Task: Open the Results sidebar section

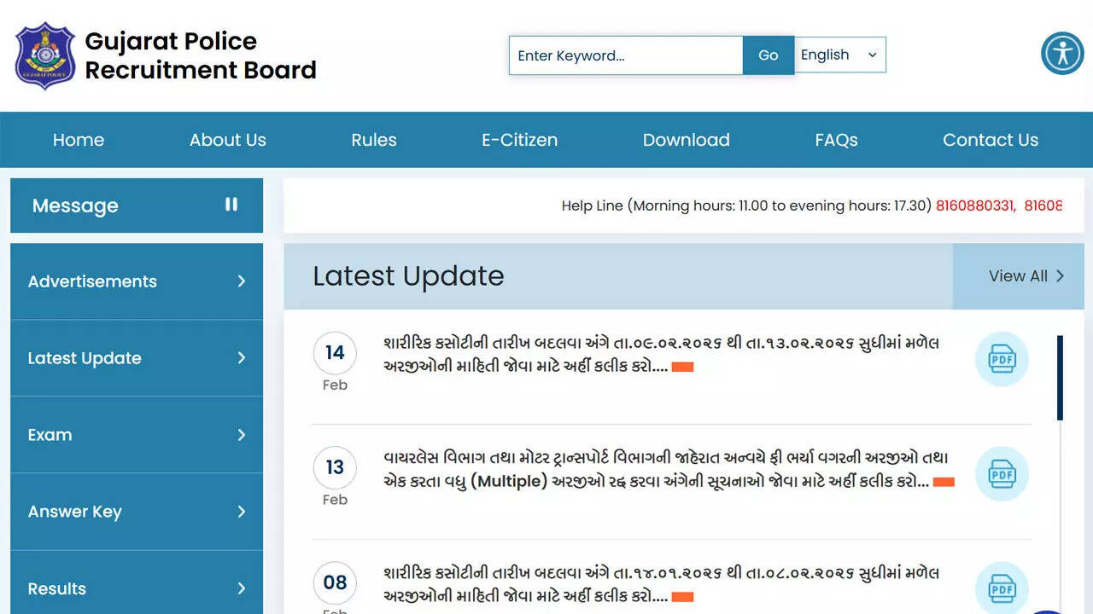Action: 137,588
